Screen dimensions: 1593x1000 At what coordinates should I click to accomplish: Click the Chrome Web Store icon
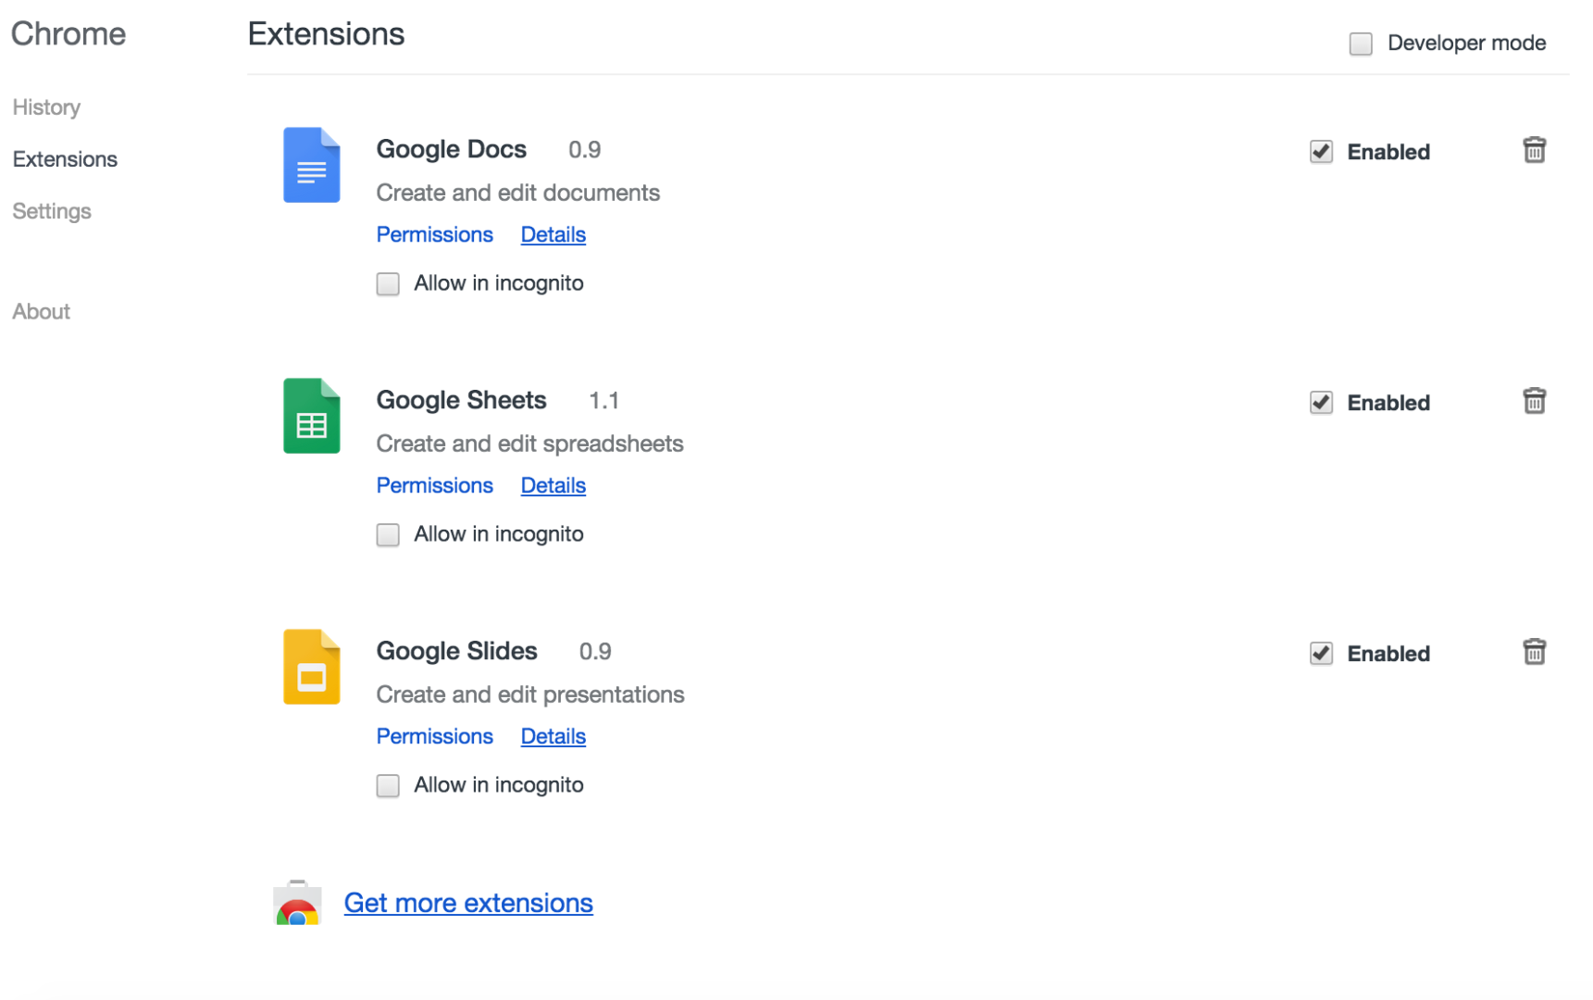[x=297, y=904]
